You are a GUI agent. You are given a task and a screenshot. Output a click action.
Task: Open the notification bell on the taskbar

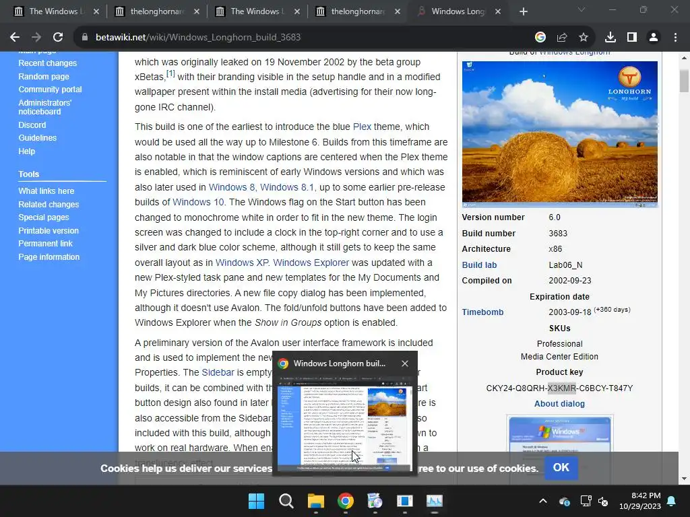(x=672, y=501)
